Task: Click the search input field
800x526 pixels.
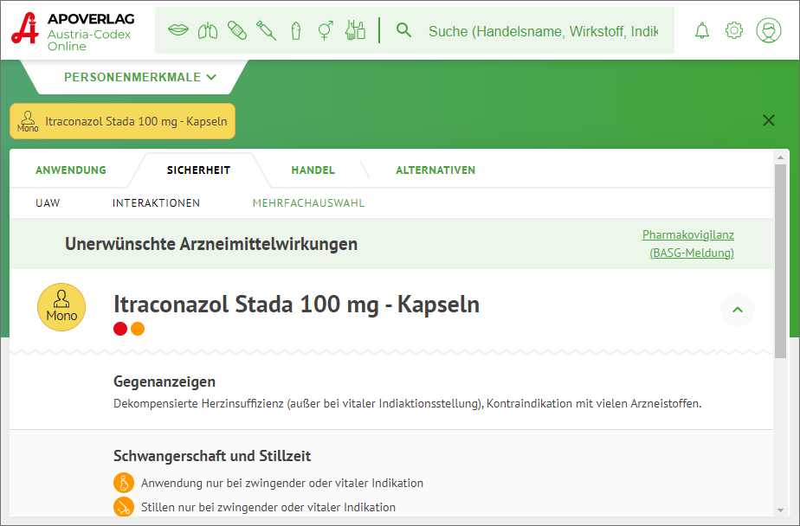Action: 543,31
